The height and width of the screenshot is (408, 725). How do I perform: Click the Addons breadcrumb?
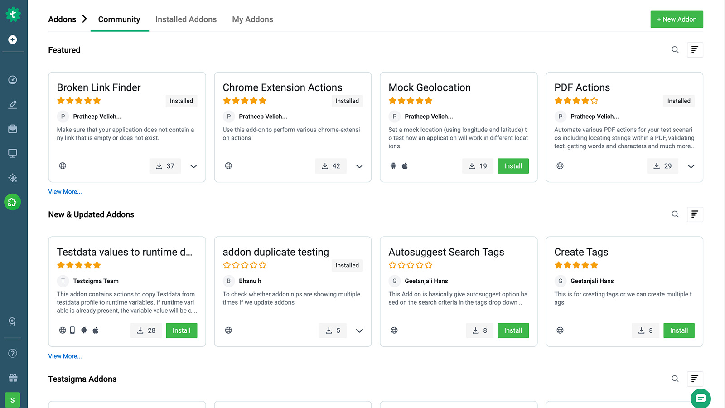[x=62, y=19]
